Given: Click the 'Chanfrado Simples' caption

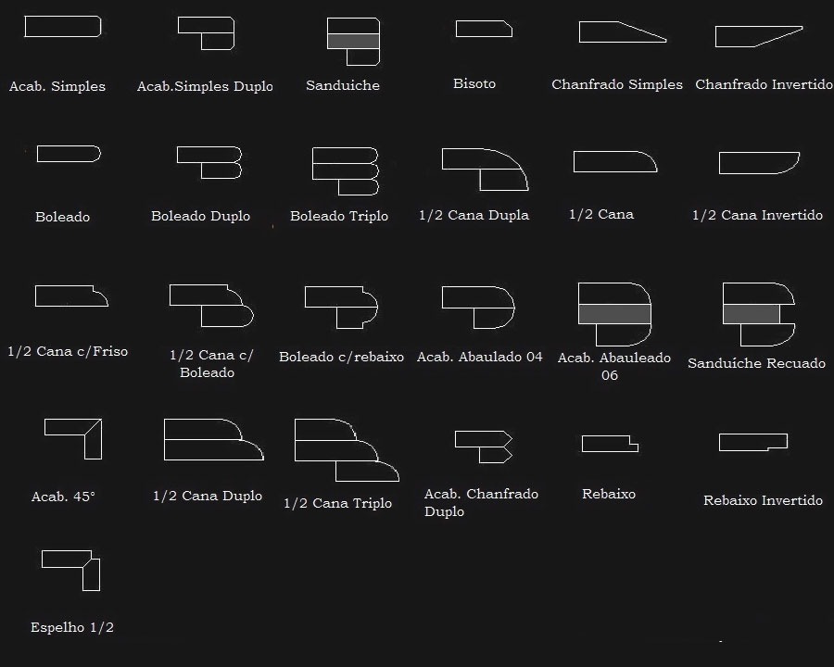Looking at the screenshot, I should (617, 84).
